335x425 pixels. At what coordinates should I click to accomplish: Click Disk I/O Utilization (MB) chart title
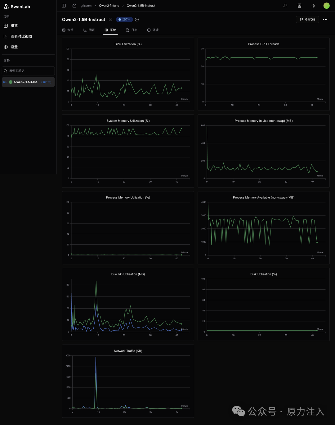coord(128,274)
